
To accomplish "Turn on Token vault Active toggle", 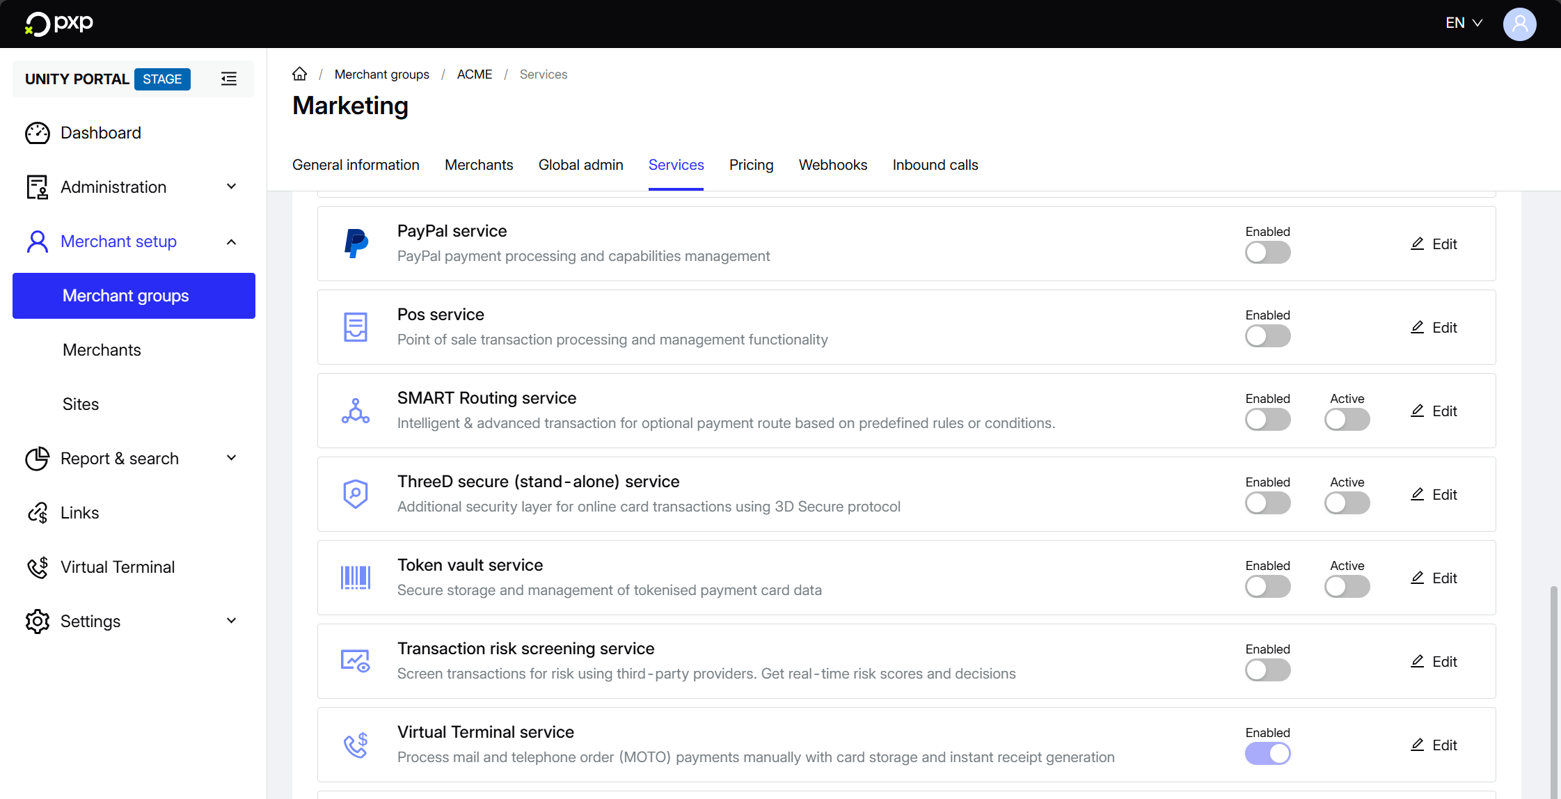I will tap(1347, 587).
